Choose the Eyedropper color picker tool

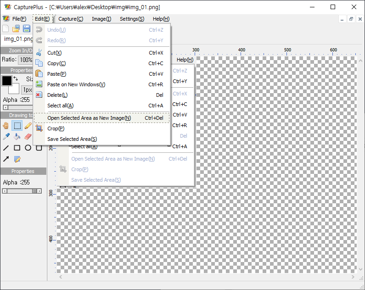pyautogui.click(x=6, y=136)
